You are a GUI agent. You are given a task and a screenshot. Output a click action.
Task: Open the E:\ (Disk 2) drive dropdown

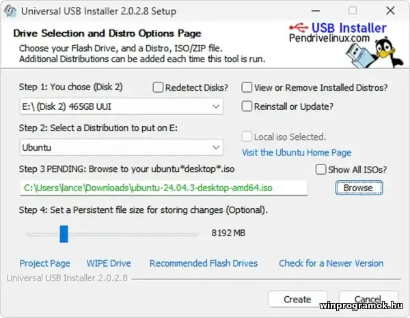[x=122, y=106]
